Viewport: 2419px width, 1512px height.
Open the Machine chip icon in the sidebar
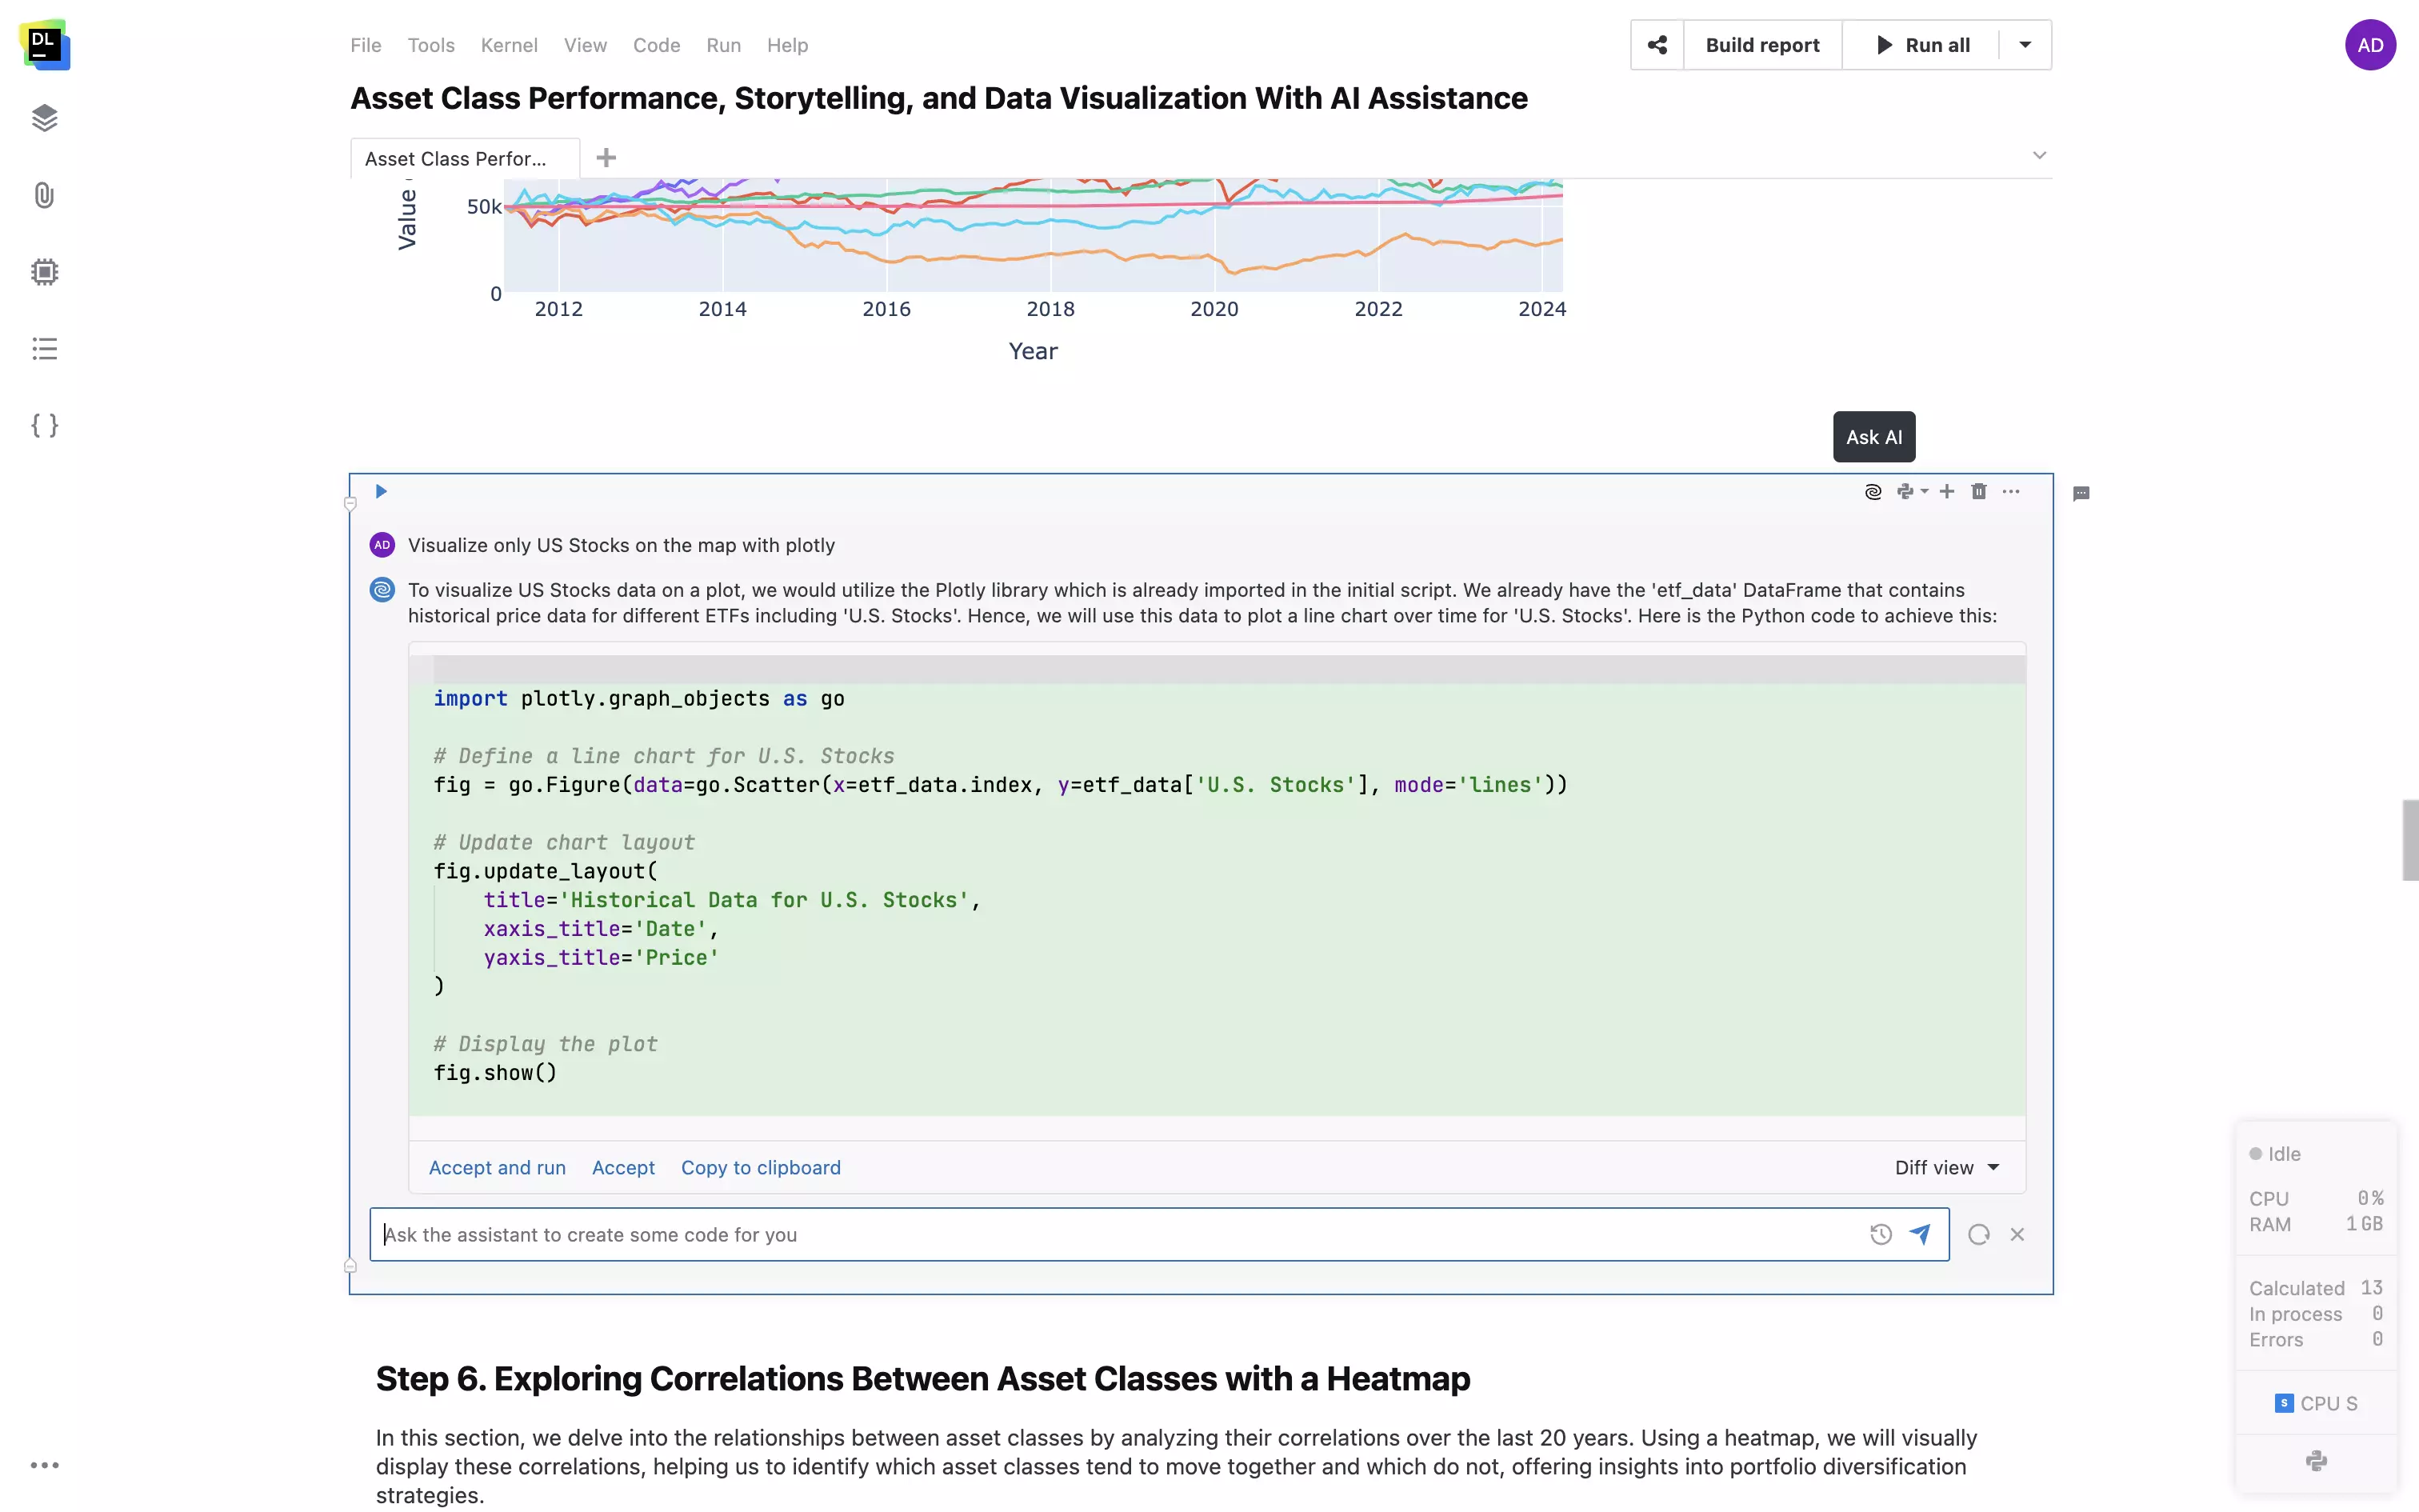coord(44,272)
